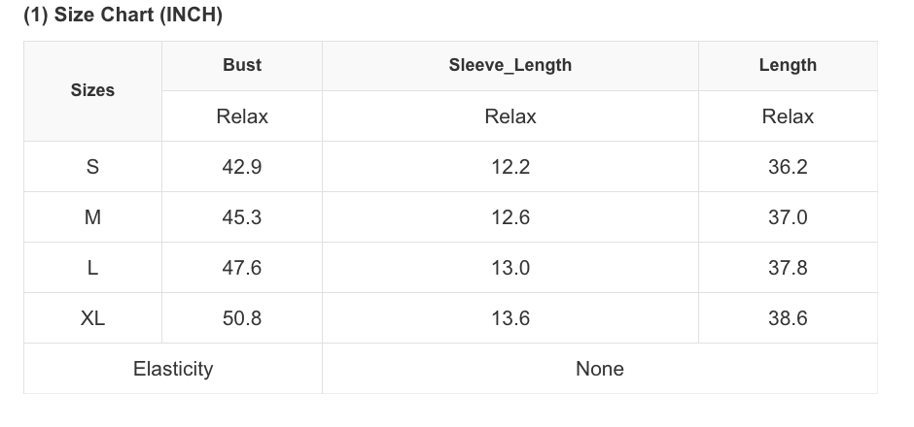Select sleeve length value 13.0
The height and width of the screenshot is (427, 914).
pyautogui.click(x=510, y=268)
